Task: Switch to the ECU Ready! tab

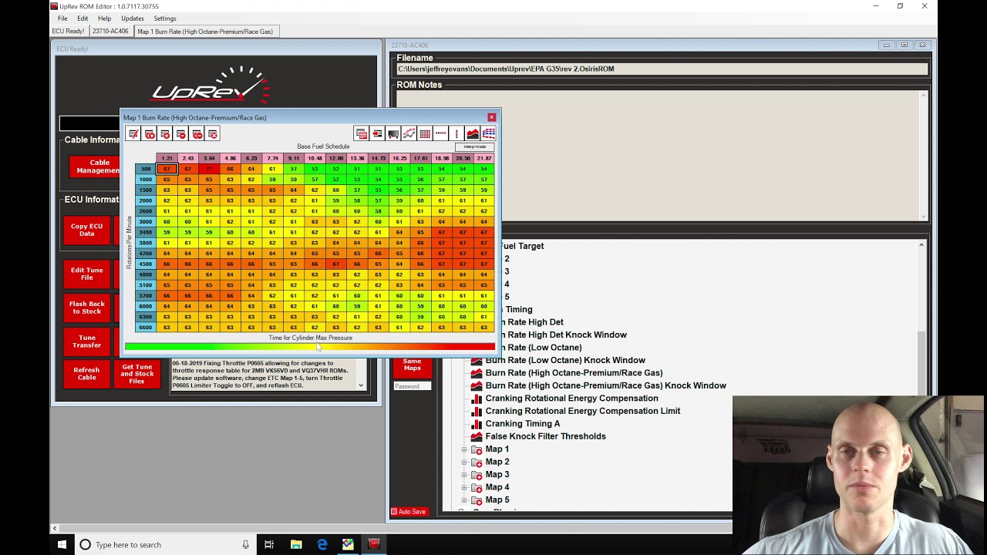Action: 69,32
